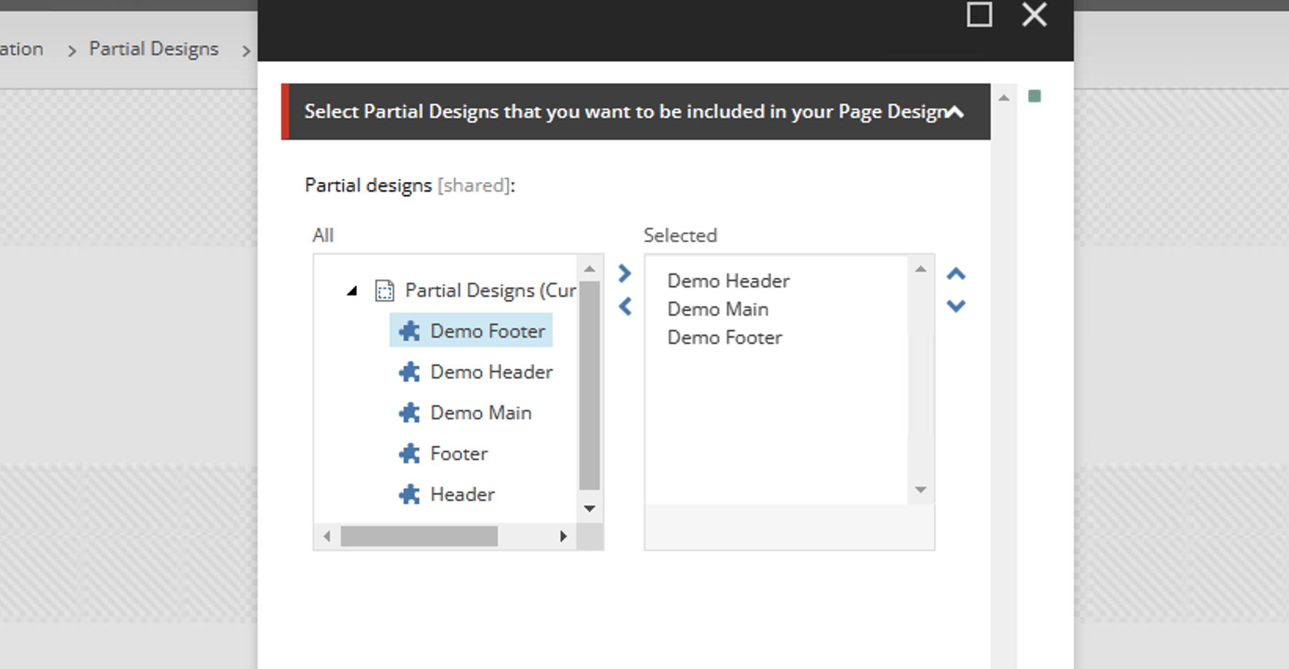
Task: Click the green square indicator beside the scrollbar
Action: click(1035, 96)
